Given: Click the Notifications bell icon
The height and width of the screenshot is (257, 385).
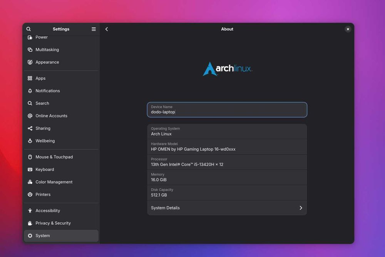Looking at the screenshot, I should (30, 91).
